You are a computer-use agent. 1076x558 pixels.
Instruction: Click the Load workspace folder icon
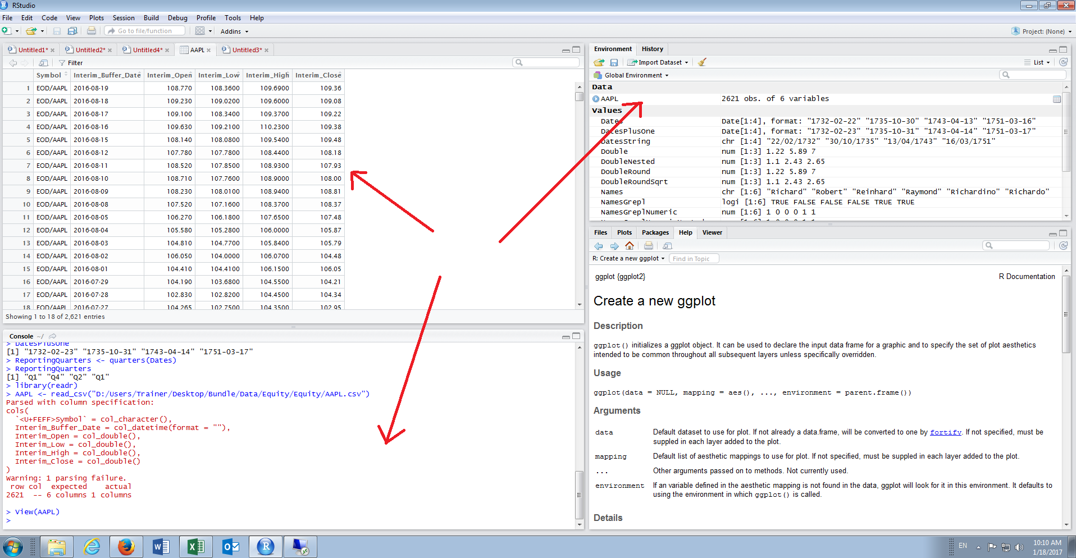click(x=599, y=62)
